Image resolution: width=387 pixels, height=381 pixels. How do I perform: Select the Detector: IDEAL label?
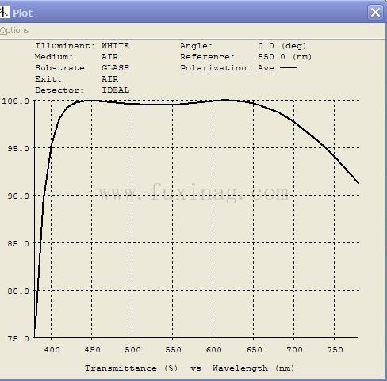coord(82,90)
